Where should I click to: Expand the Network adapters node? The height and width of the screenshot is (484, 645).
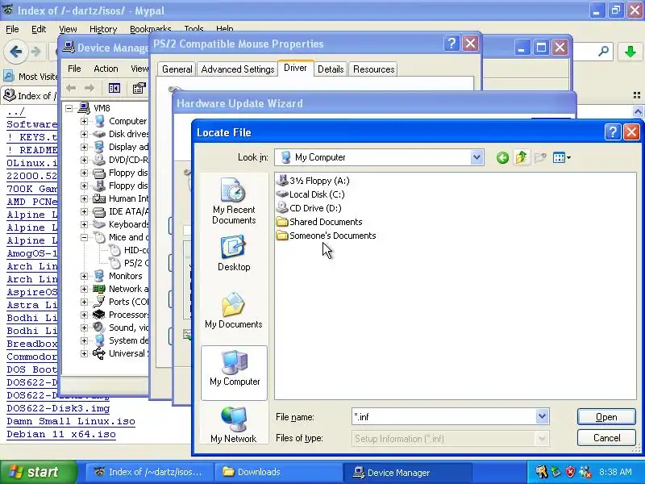[x=84, y=289]
